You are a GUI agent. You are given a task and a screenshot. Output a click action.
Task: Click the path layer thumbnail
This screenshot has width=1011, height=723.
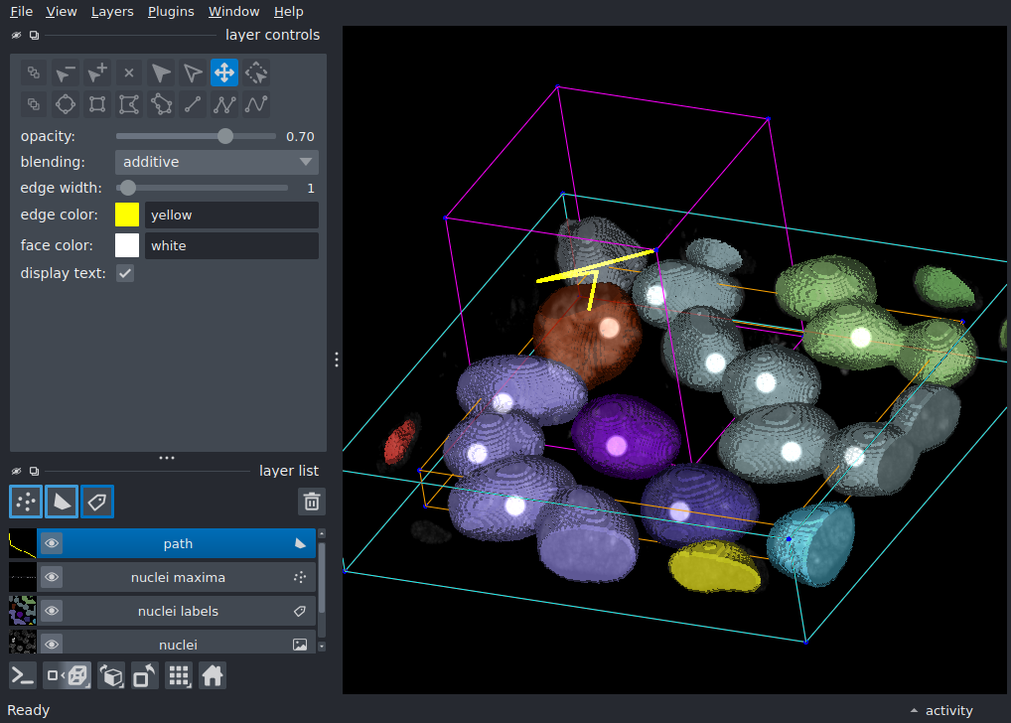(x=23, y=543)
